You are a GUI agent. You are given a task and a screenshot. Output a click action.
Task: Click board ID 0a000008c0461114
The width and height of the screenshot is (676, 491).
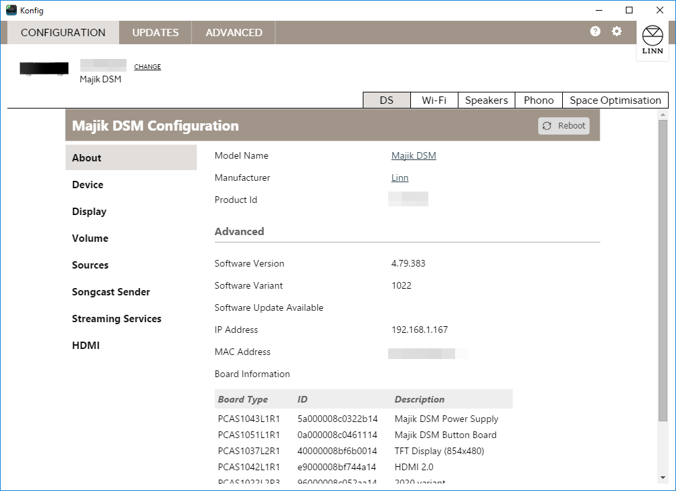tap(337, 435)
